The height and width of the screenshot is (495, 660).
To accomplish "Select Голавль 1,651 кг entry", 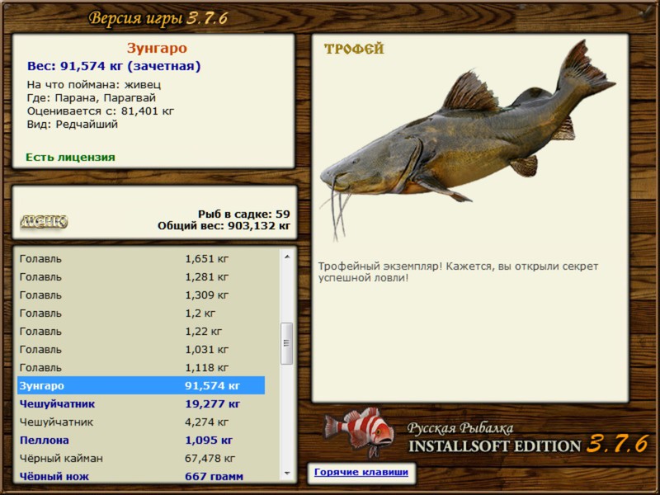I will (141, 259).
